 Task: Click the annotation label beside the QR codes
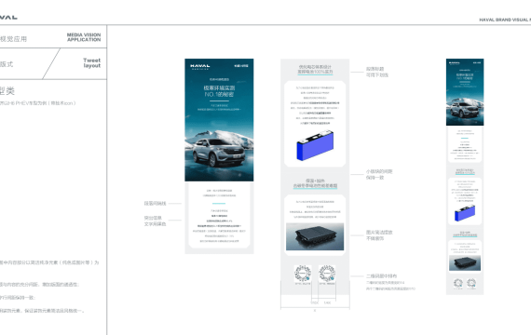point(381,276)
